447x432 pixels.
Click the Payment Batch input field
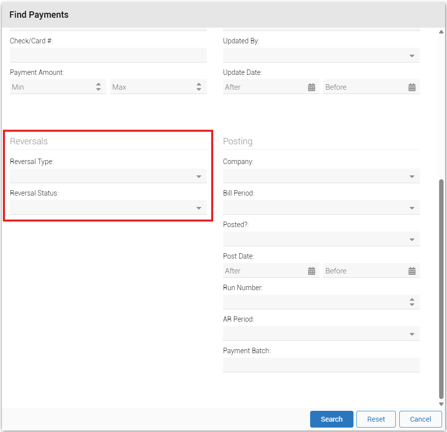pyautogui.click(x=321, y=365)
